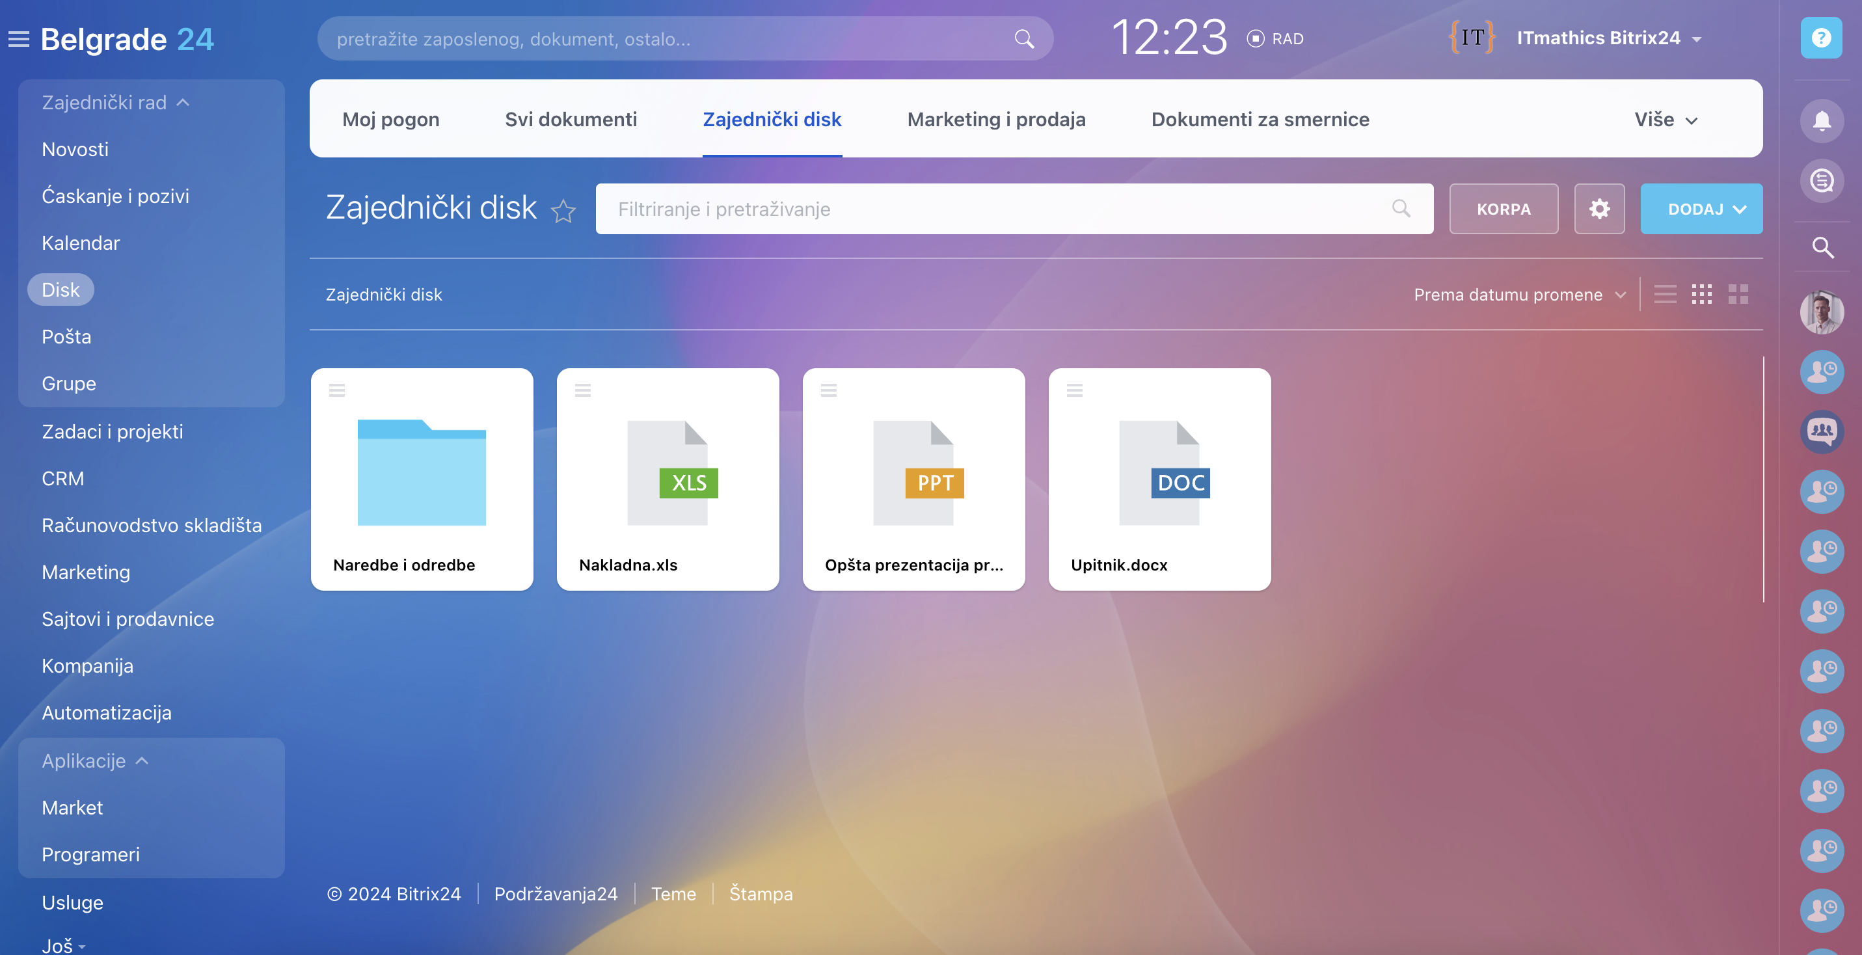Open Zadaci i projekti menu item
Image resolution: width=1862 pixels, height=955 pixels.
[112, 431]
